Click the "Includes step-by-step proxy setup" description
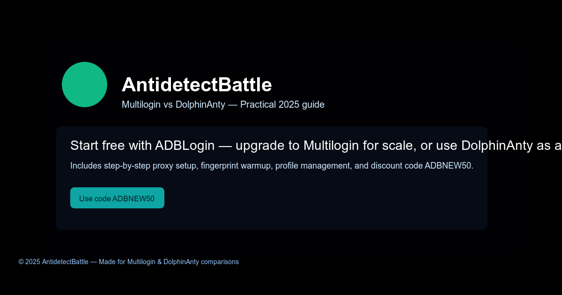This screenshot has height=295, width=562. (x=133, y=166)
